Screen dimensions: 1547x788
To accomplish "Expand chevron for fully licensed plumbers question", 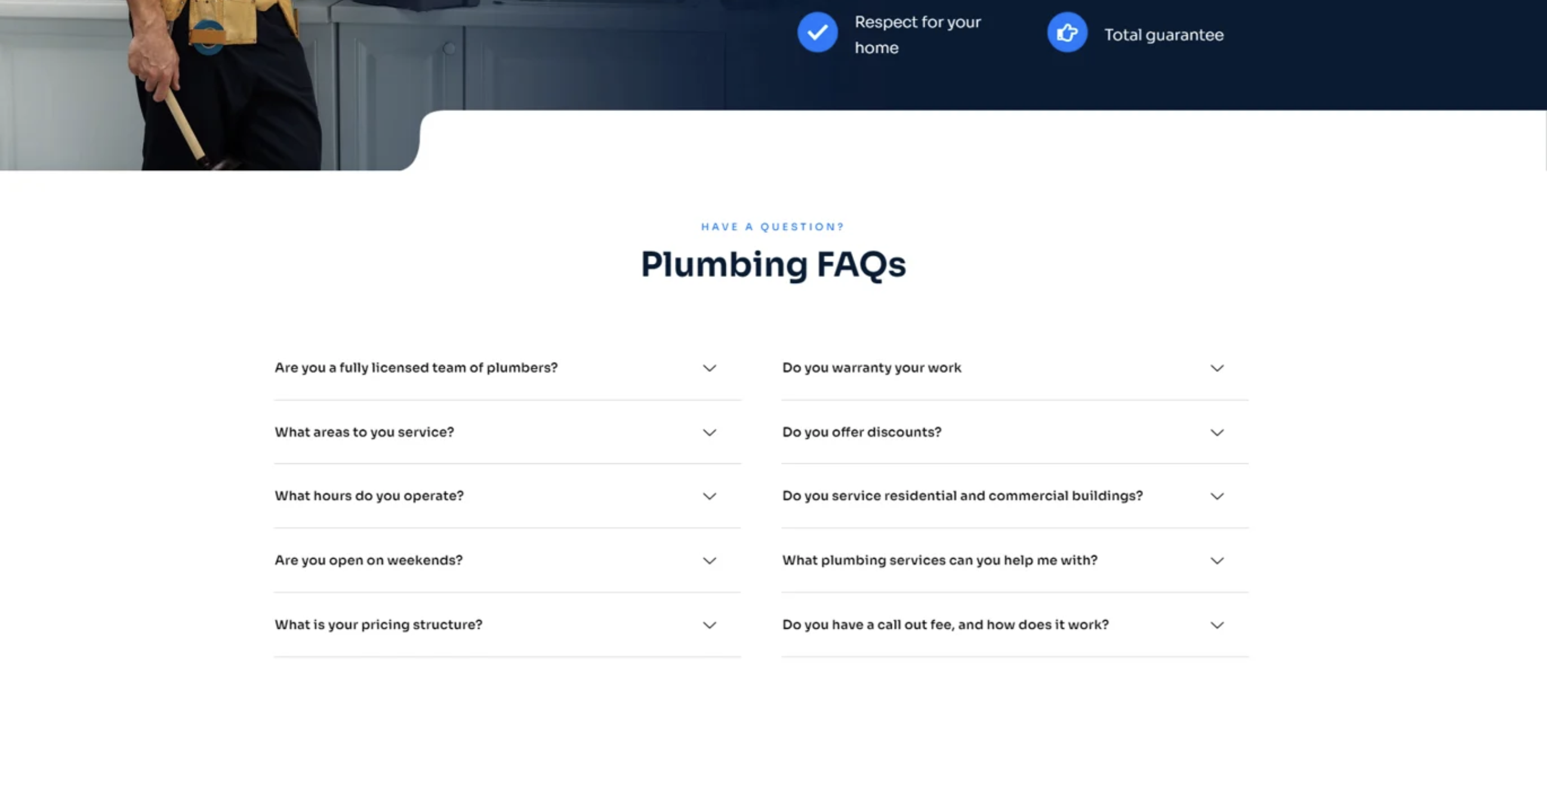I will click(709, 368).
